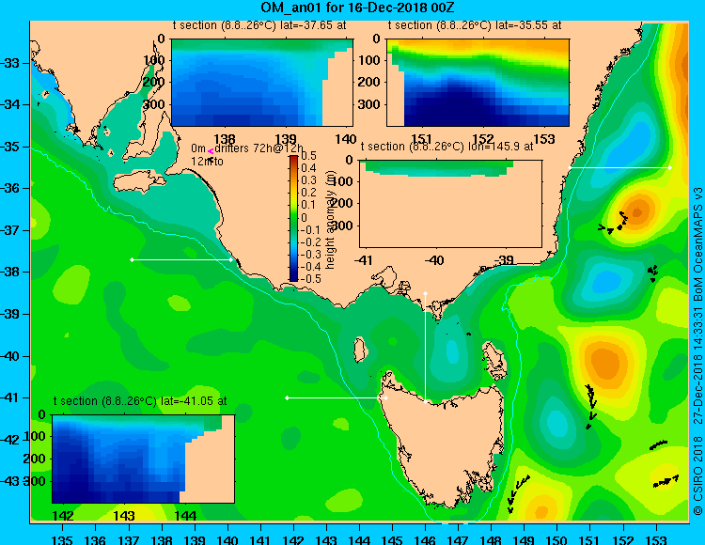Click the -38 latitude axis label

(10, 272)
